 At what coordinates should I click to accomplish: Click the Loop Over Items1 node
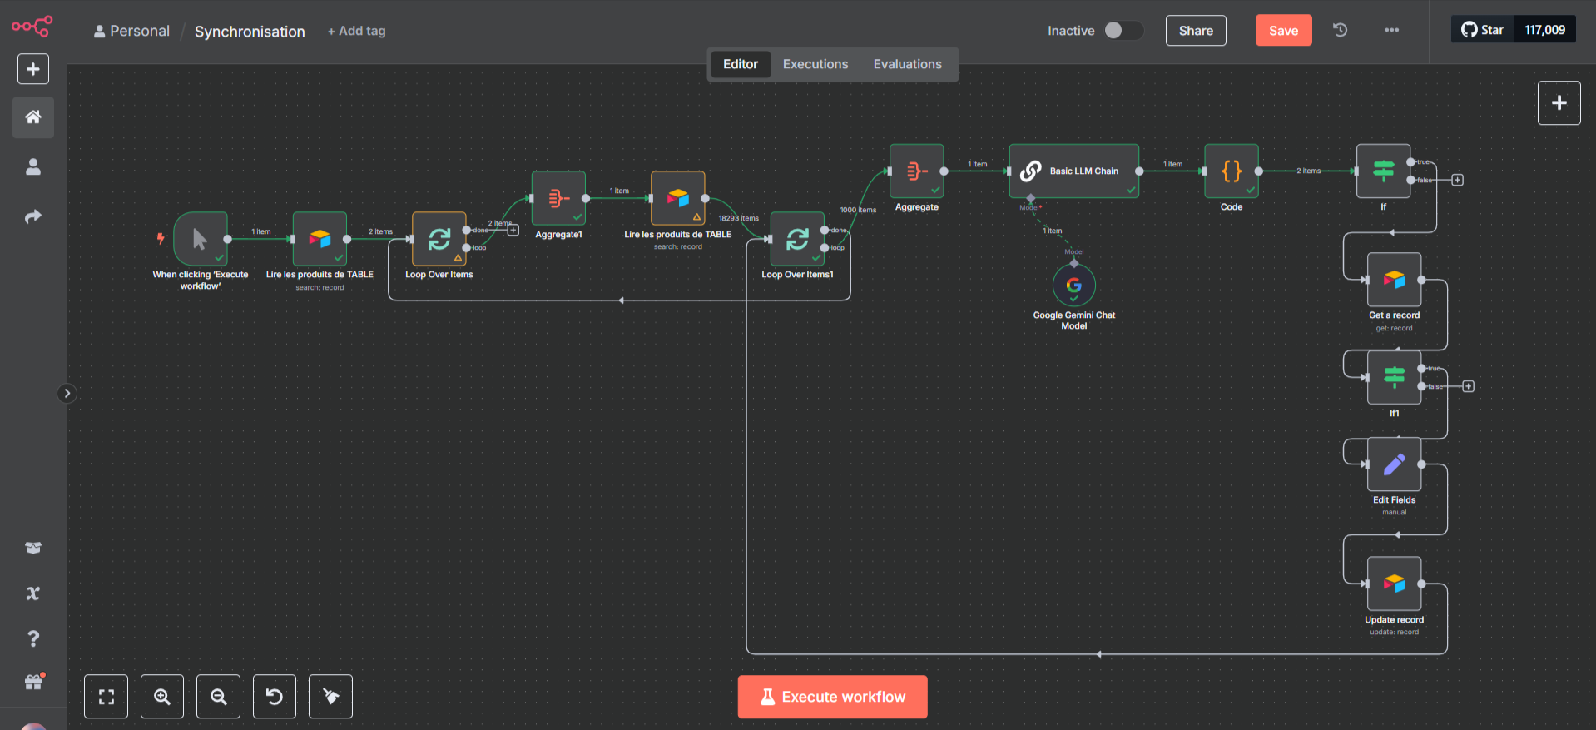point(797,239)
